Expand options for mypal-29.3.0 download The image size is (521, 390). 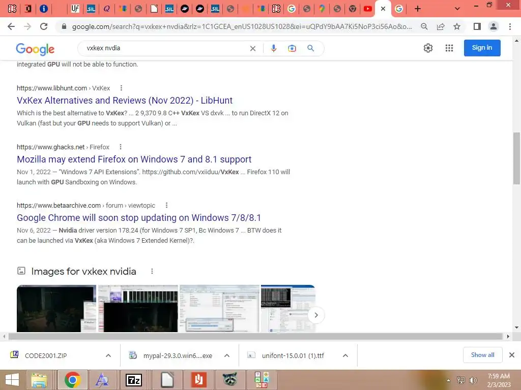click(x=227, y=355)
